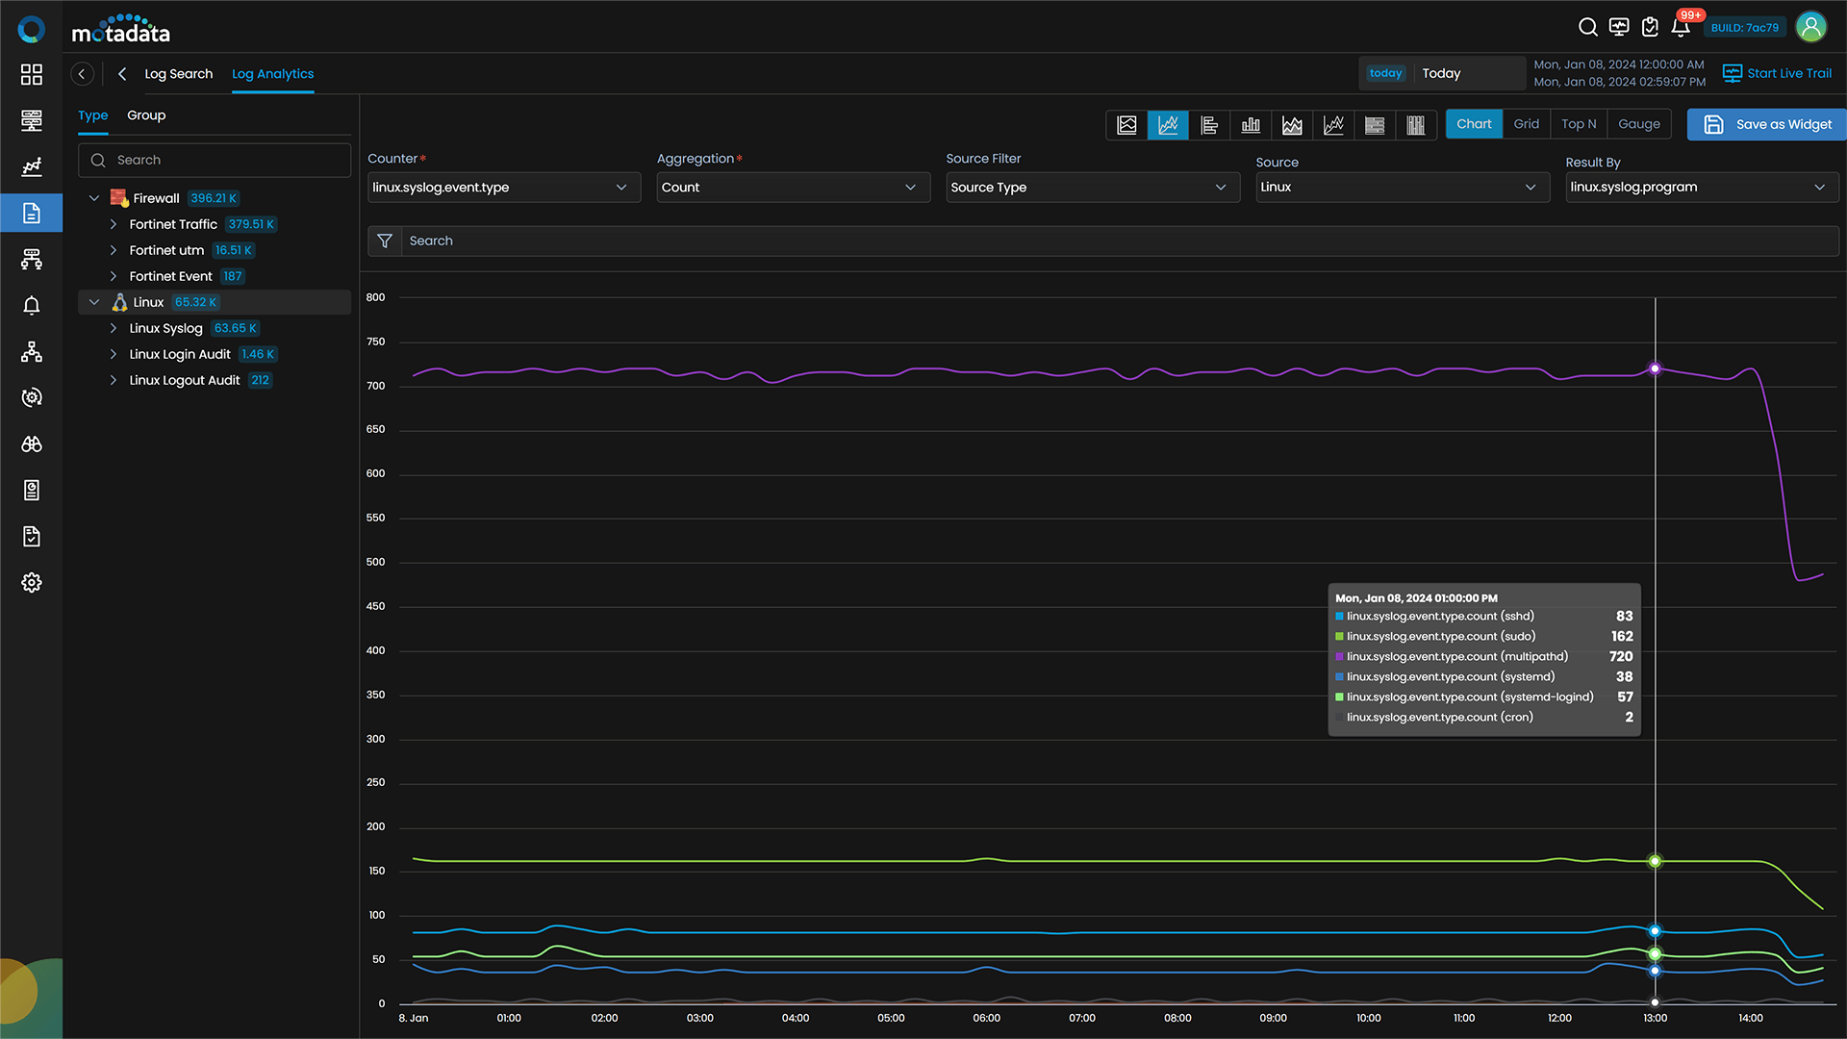This screenshot has height=1039, width=1847.
Task: Open the audit checklist icon in sidebar
Action: pyautogui.click(x=32, y=536)
